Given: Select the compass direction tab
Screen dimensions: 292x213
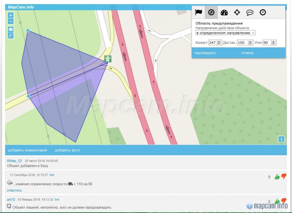Looking at the screenshot, I should point(211,12).
